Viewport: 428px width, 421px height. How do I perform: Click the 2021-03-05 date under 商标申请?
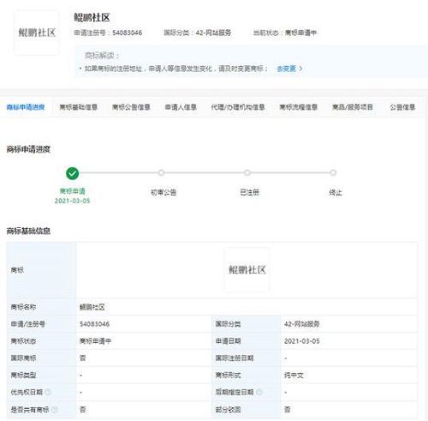pyautogui.click(x=72, y=201)
